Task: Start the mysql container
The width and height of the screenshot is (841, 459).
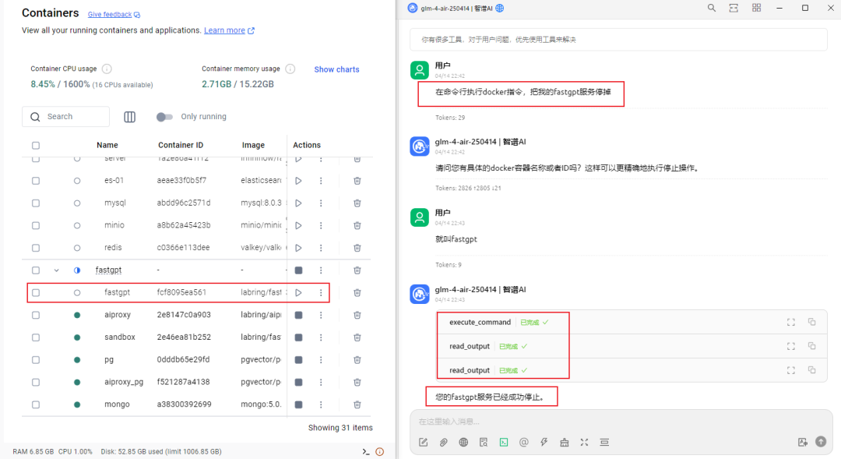Action: tap(298, 203)
